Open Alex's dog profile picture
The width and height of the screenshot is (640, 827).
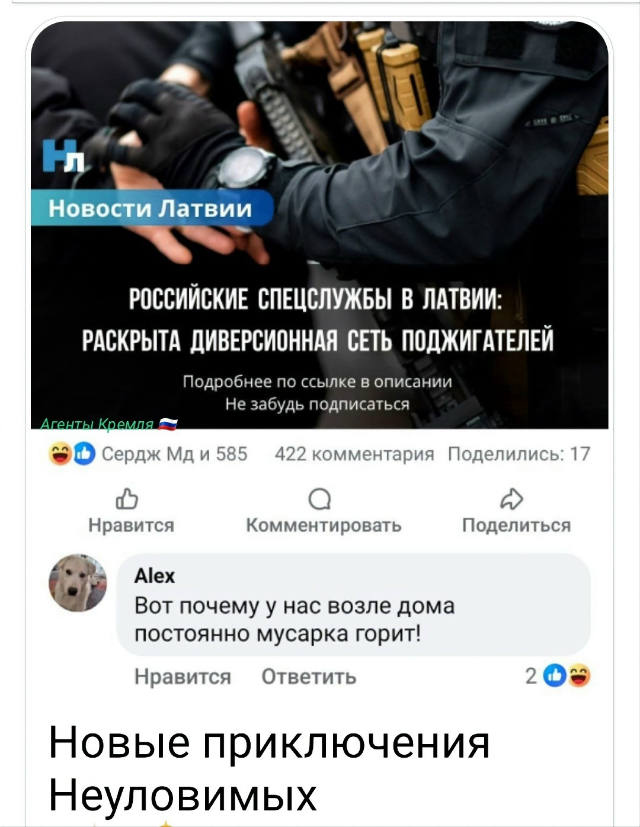click(78, 583)
